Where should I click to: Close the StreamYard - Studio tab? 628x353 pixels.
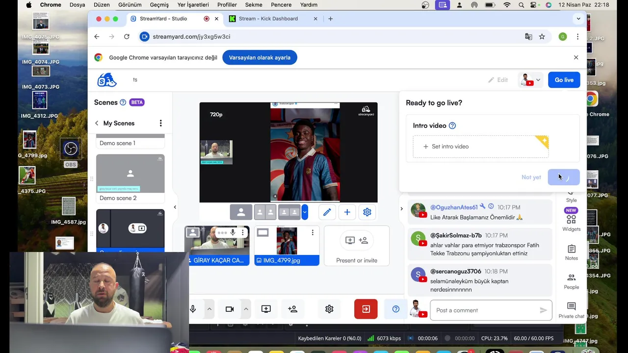pyautogui.click(x=216, y=19)
